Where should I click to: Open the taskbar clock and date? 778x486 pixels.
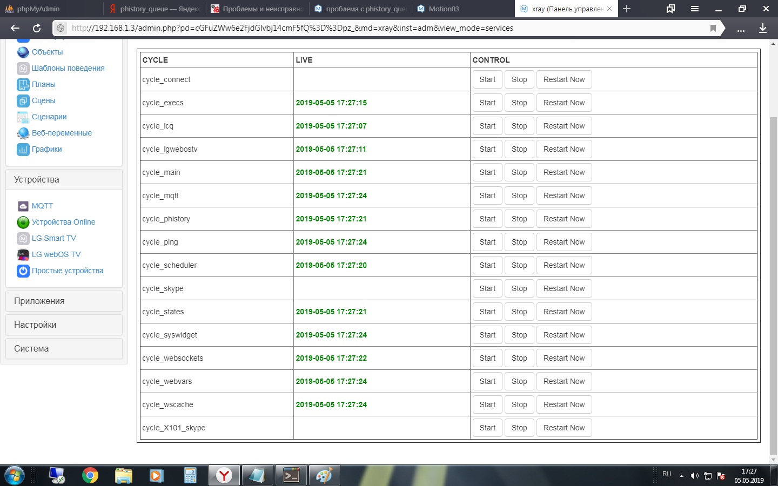749,476
